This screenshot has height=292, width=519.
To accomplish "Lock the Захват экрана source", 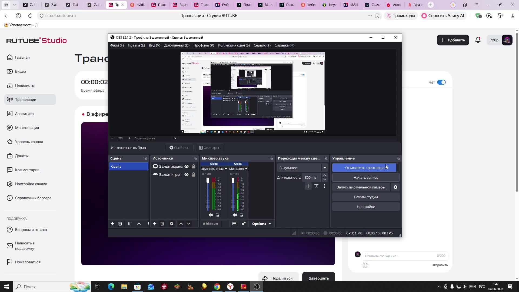I will click(194, 166).
